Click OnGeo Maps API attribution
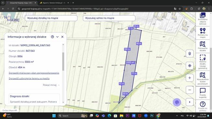 coord(10,110)
